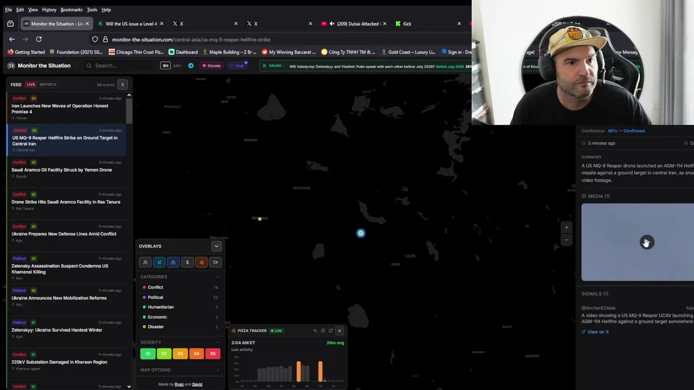
Task: Open the Ryan credit link
Action: coord(179,385)
